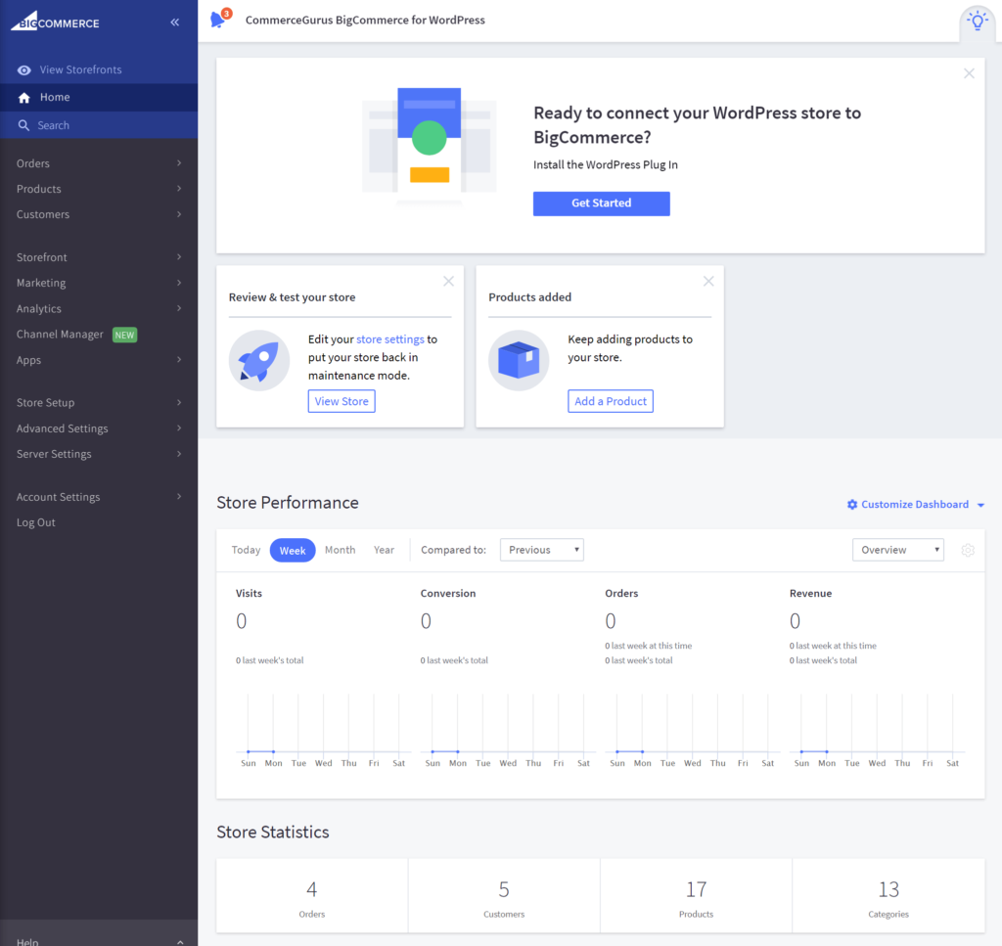Dismiss the Review & test your store card
Viewport: 1002px width, 946px height.
tap(448, 281)
